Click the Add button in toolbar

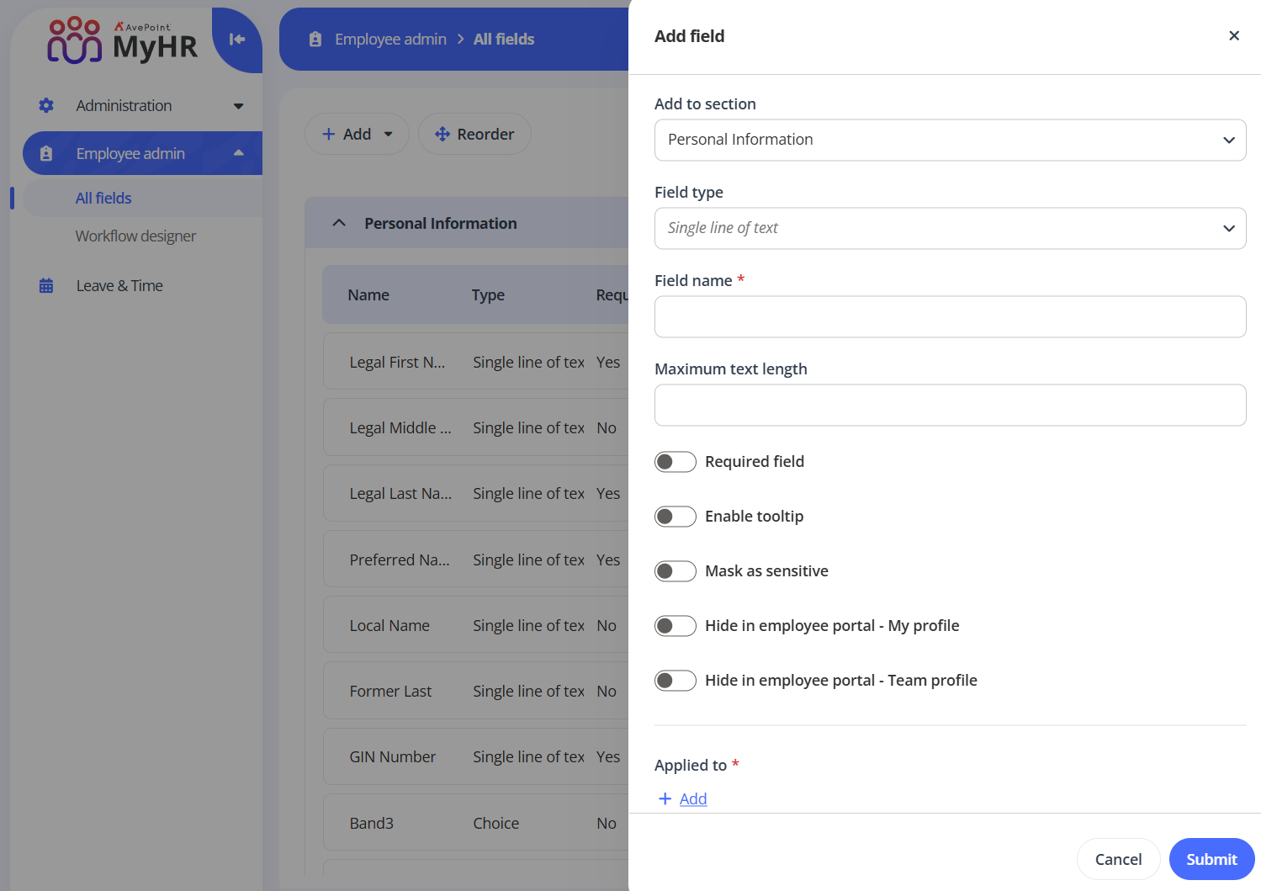357,134
